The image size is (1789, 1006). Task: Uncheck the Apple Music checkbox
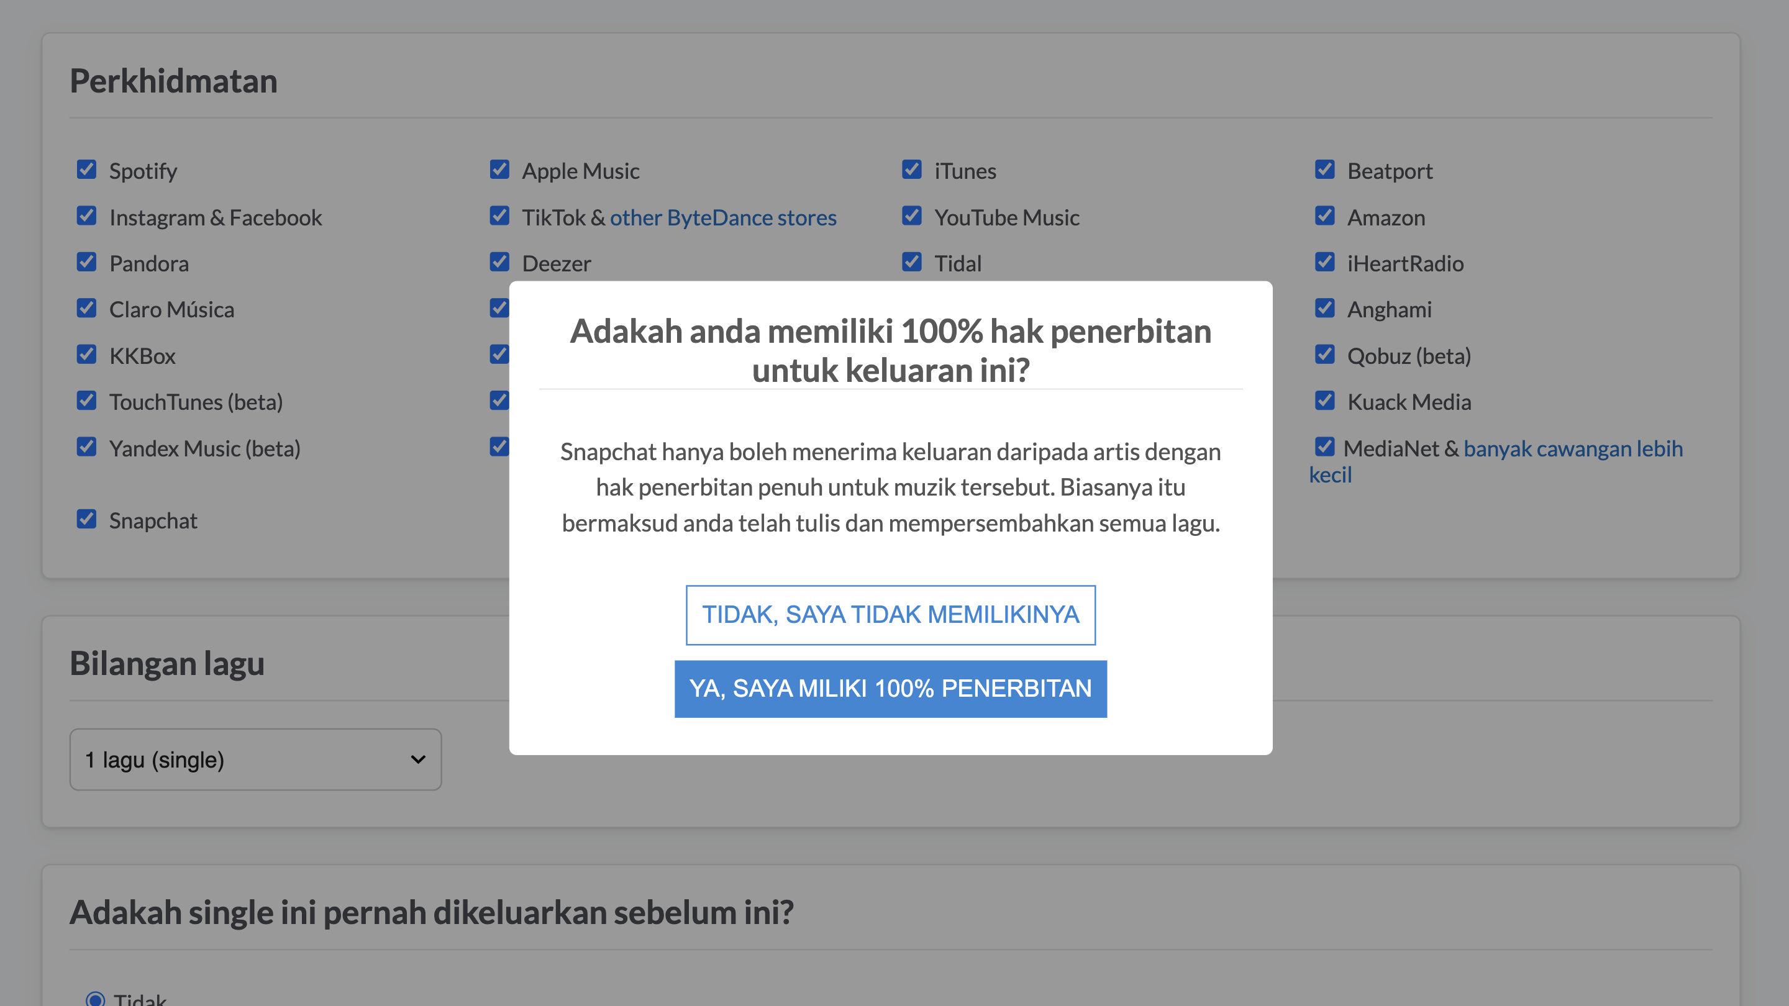pyautogui.click(x=499, y=170)
